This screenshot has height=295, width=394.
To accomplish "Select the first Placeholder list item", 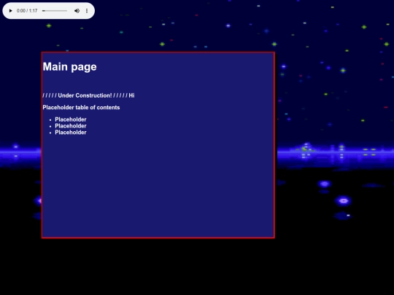I will click(x=71, y=119).
